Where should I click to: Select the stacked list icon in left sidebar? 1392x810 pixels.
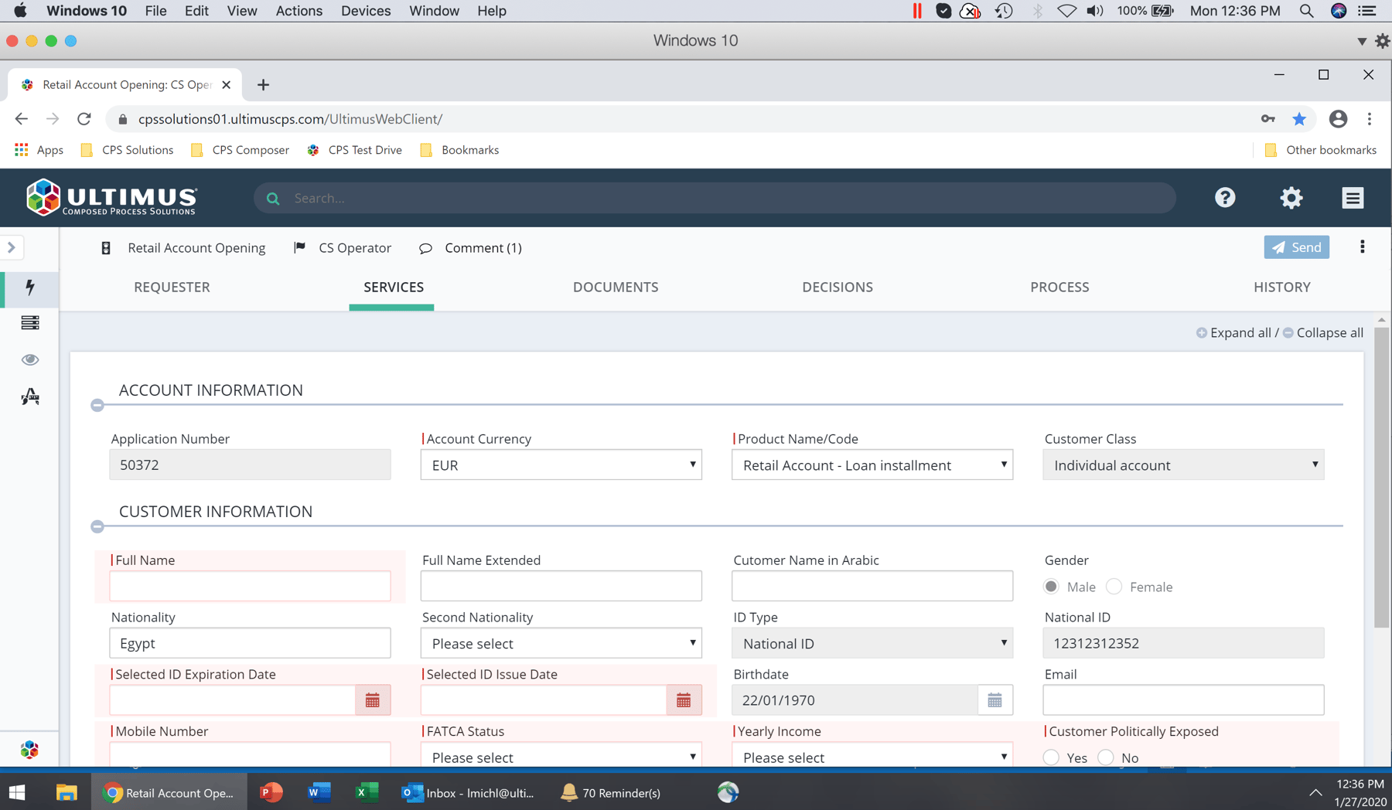pyautogui.click(x=29, y=323)
